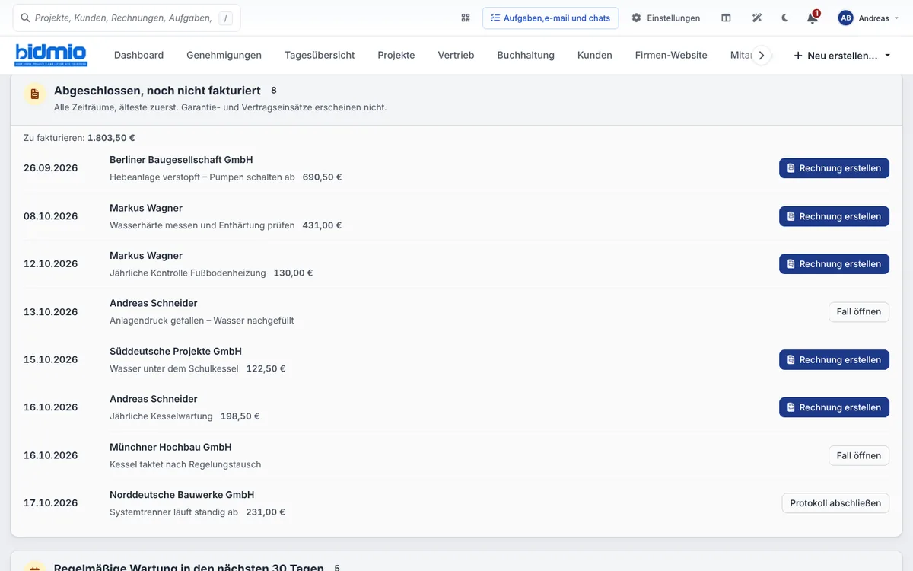This screenshot has width=913, height=571.
Task: Switch to the Buchhaltung tab
Action: pyautogui.click(x=526, y=55)
